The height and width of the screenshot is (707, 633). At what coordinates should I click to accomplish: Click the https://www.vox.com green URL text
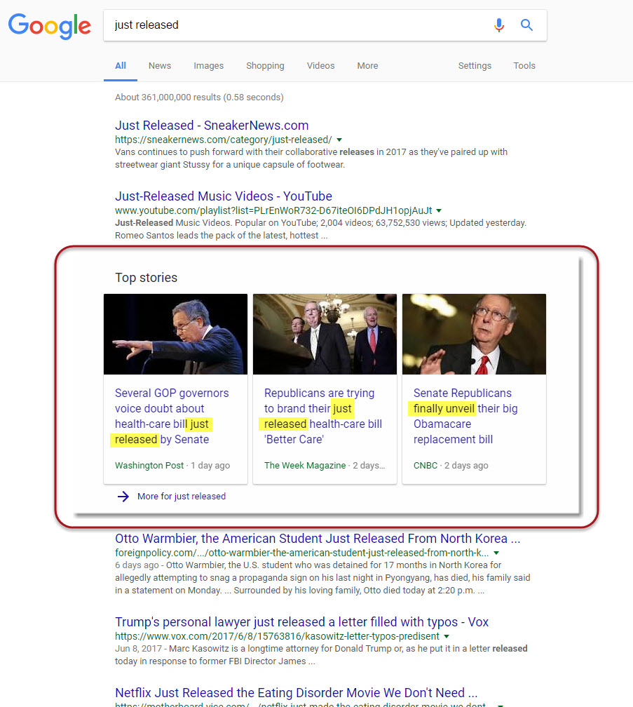277,636
